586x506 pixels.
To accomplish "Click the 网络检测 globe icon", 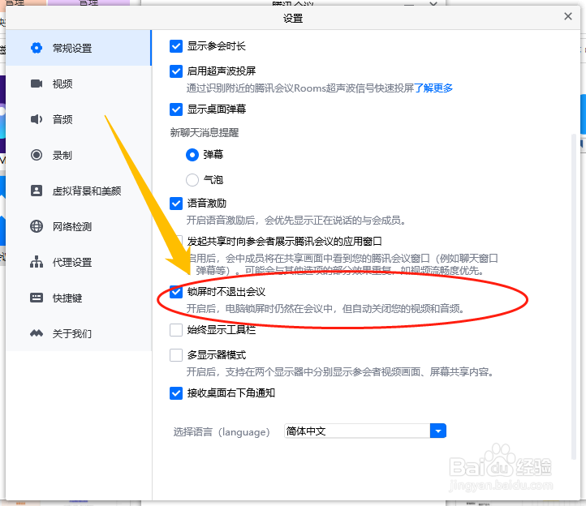I will coord(37,226).
